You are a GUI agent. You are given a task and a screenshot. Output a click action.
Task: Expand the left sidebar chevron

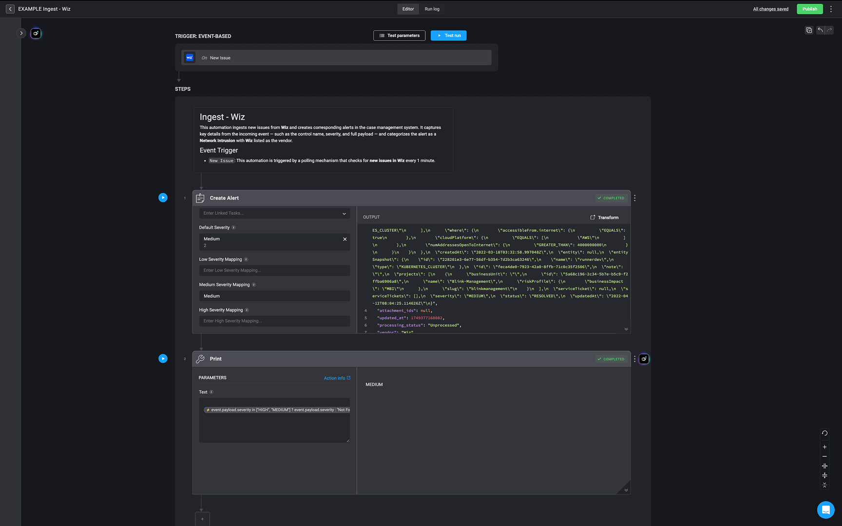21,33
